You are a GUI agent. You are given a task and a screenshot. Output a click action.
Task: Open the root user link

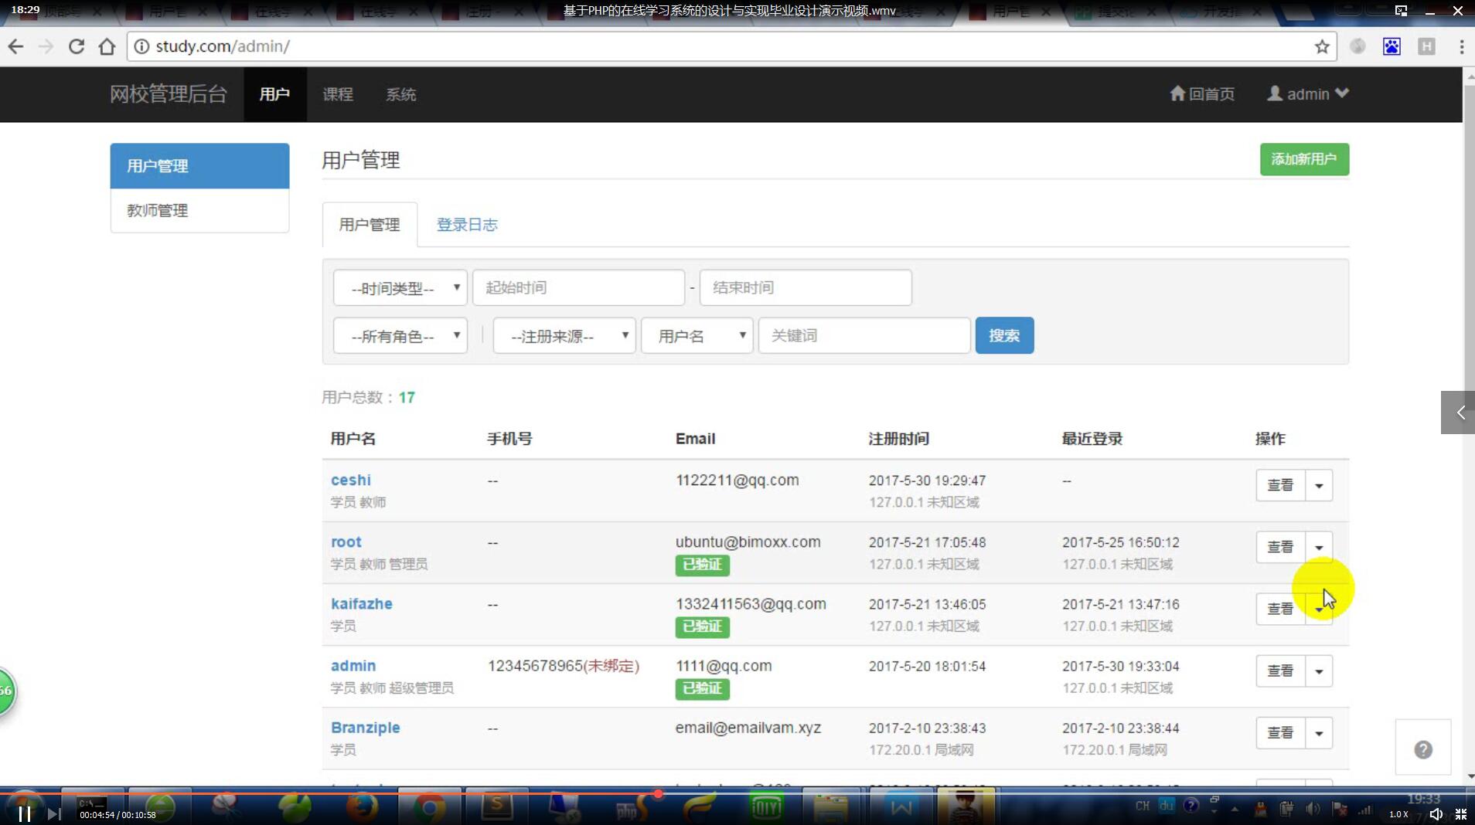(346, 542)
